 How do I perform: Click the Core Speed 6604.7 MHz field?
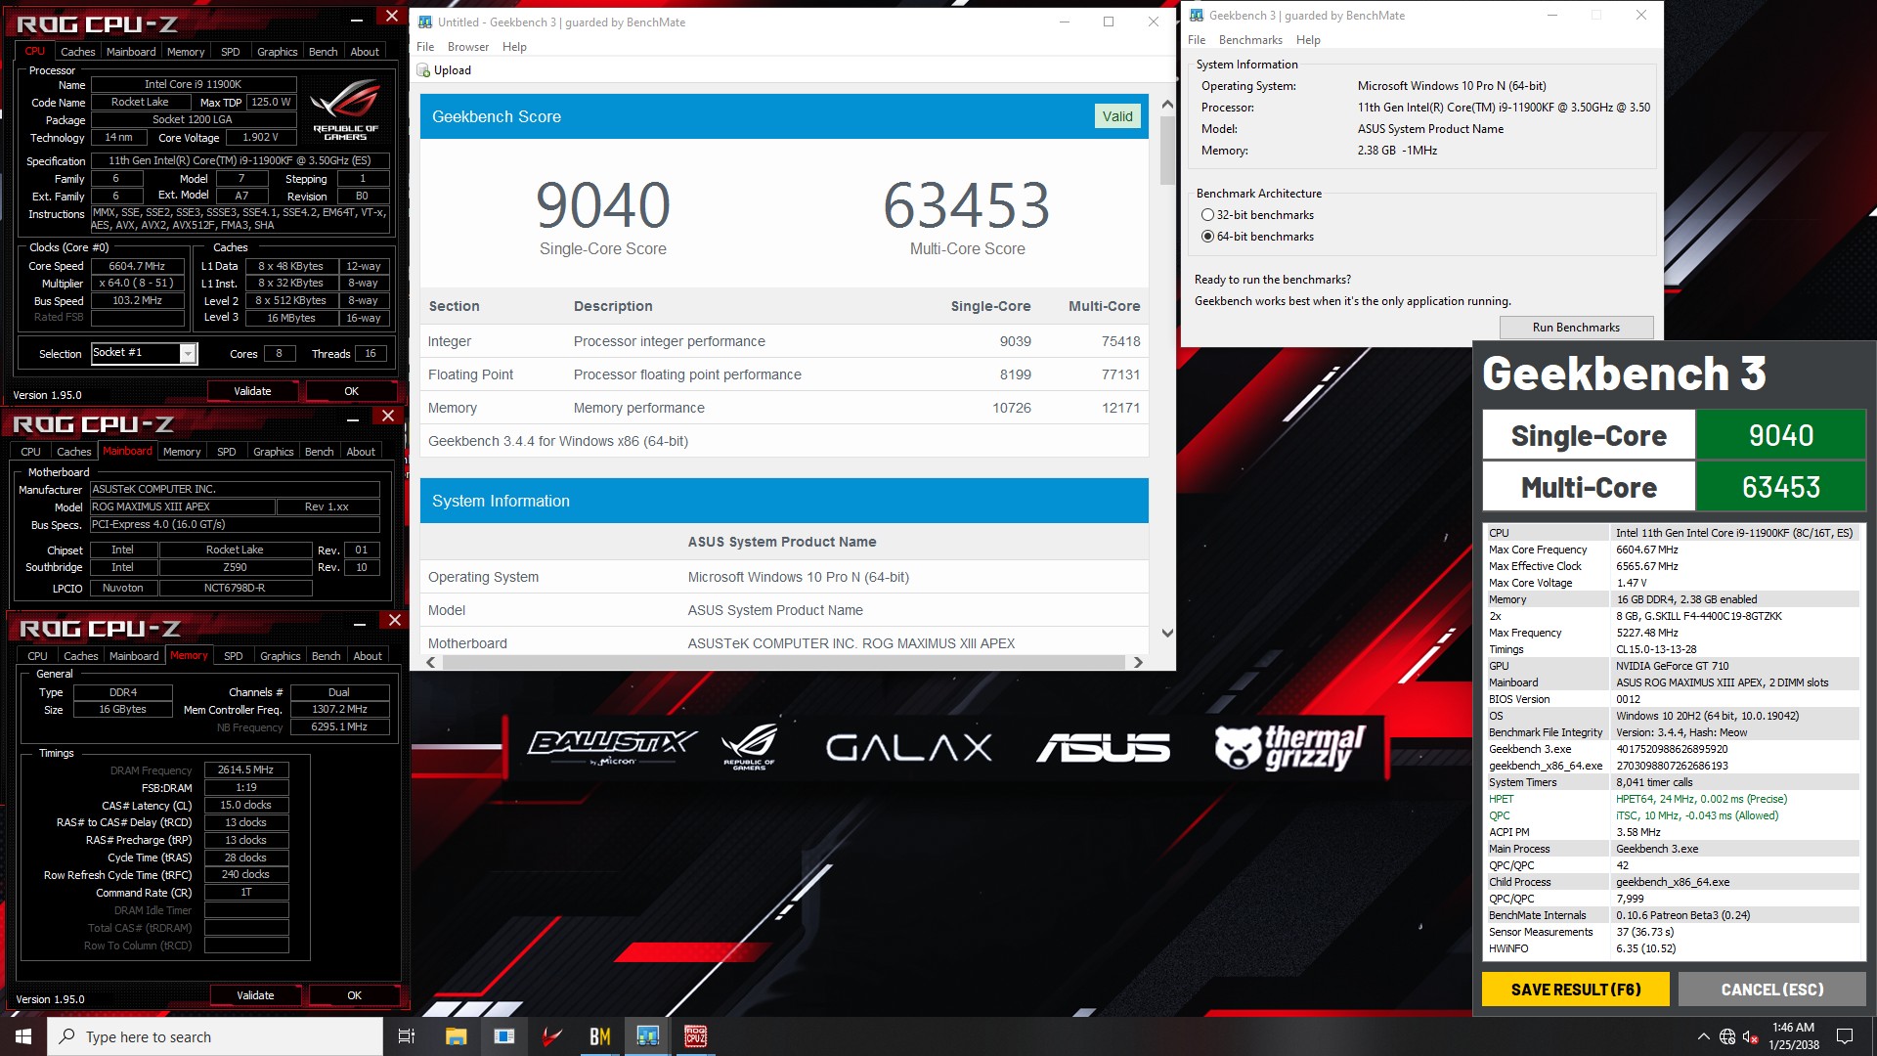point(137,266)
